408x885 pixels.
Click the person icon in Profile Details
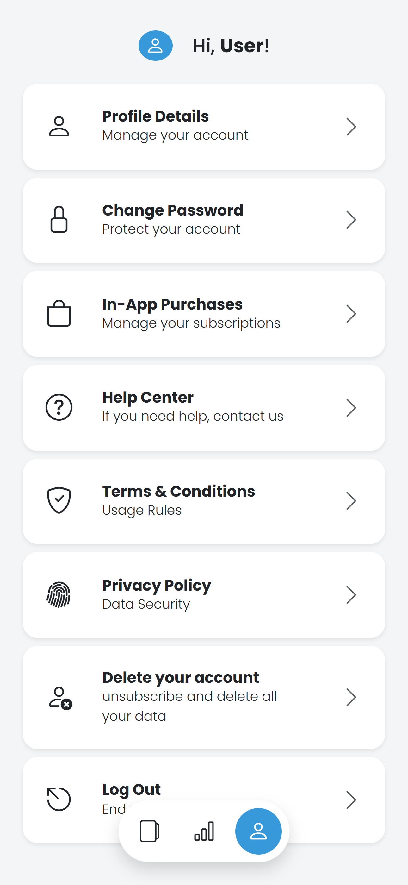point(59,126)
